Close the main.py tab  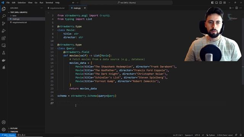[85, 8]
